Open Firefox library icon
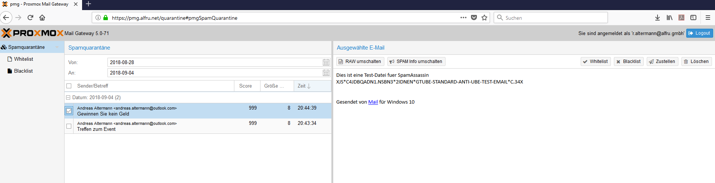Screen dimensions: 715x183 pyautogui.click(x=669, y=18)
